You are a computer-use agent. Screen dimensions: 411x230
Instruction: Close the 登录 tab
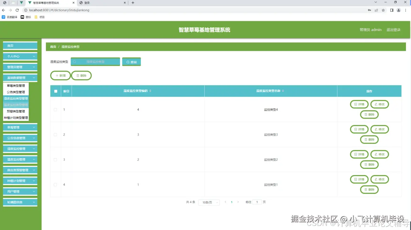pos(125,3)
